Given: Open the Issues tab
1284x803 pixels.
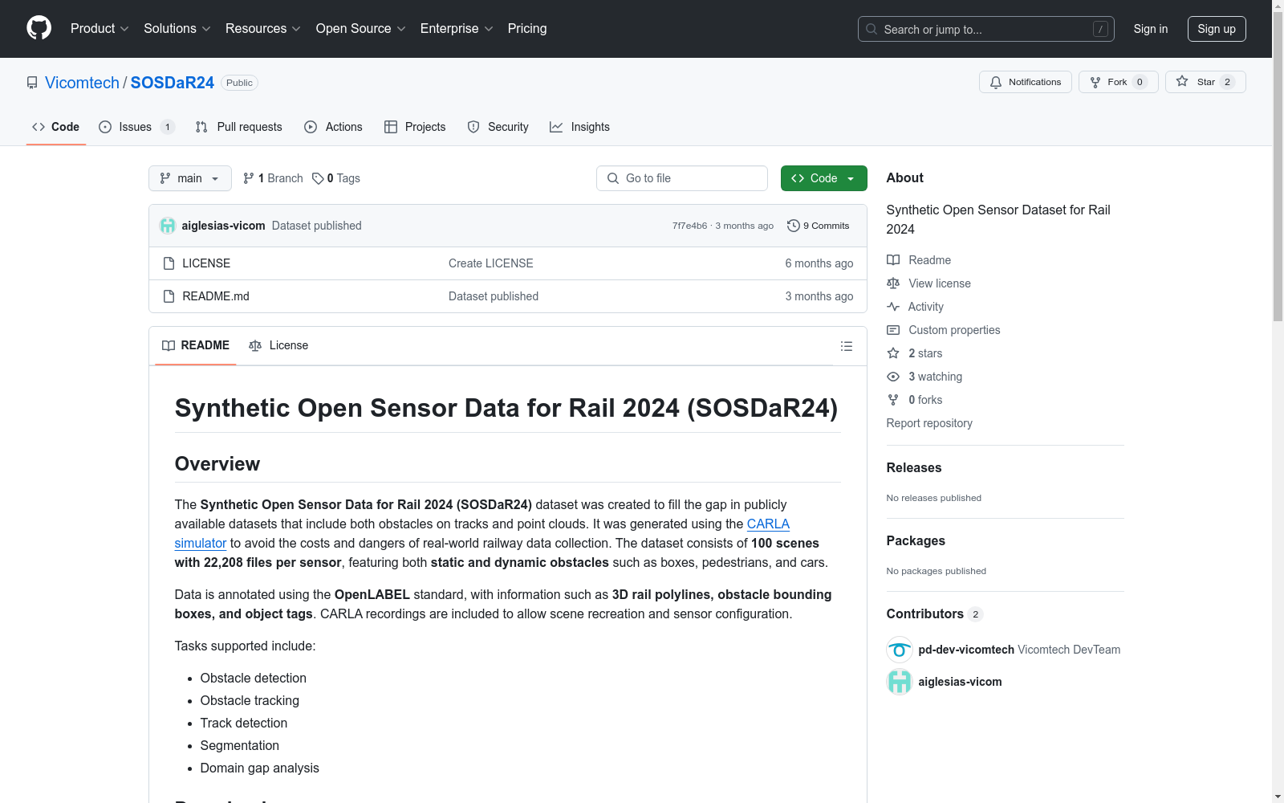Looking at the screenshot, I should coord(136,127).
